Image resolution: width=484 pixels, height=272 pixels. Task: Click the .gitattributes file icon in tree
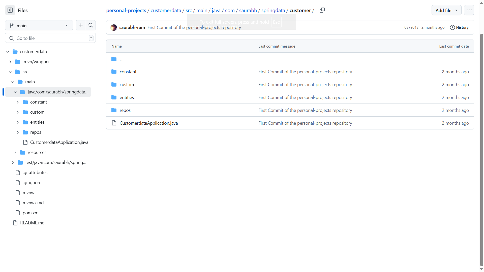click(x=18, y=173)
